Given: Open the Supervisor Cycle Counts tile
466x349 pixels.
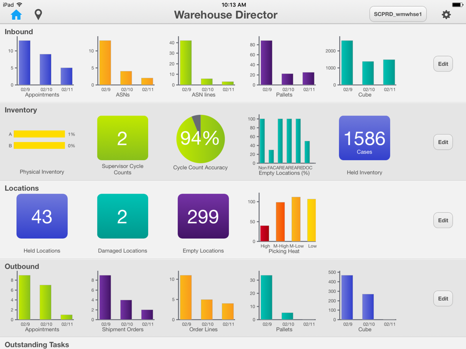Looking at the screenshot, I should tap(123, 138).
